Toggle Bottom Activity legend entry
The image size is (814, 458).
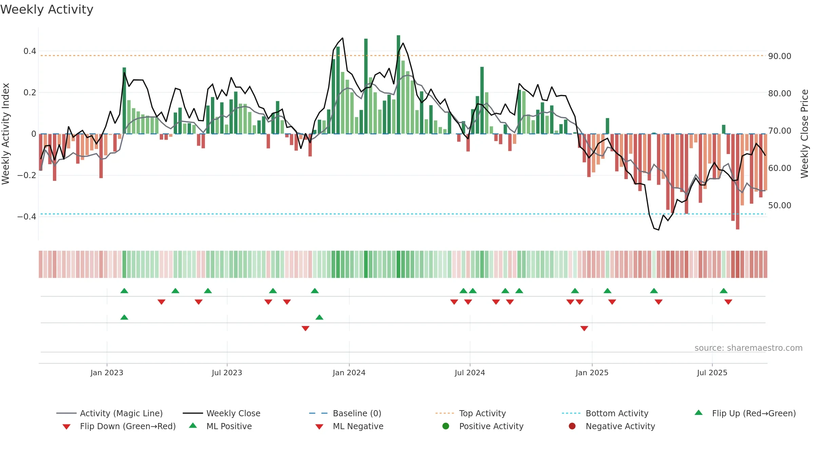[x=605, y=413]
